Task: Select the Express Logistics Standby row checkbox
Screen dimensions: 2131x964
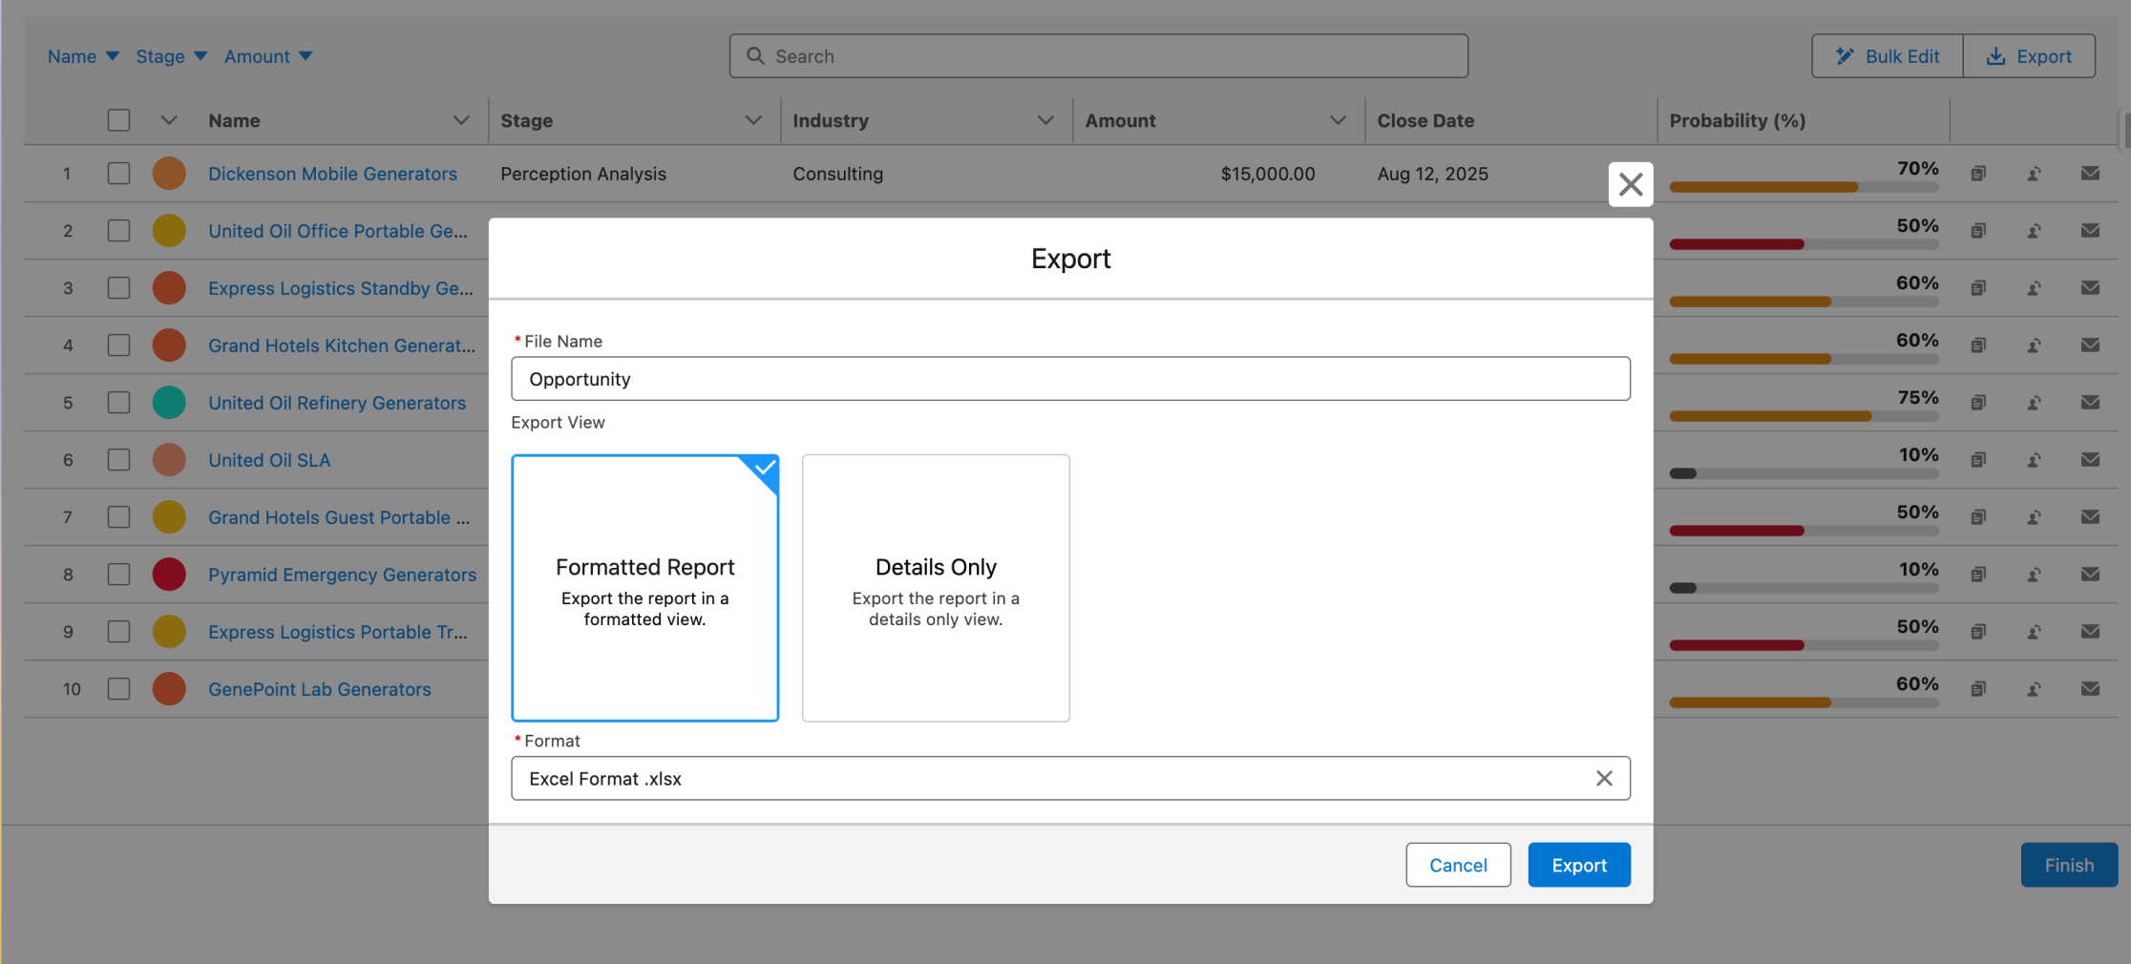Action: point(118,288)
